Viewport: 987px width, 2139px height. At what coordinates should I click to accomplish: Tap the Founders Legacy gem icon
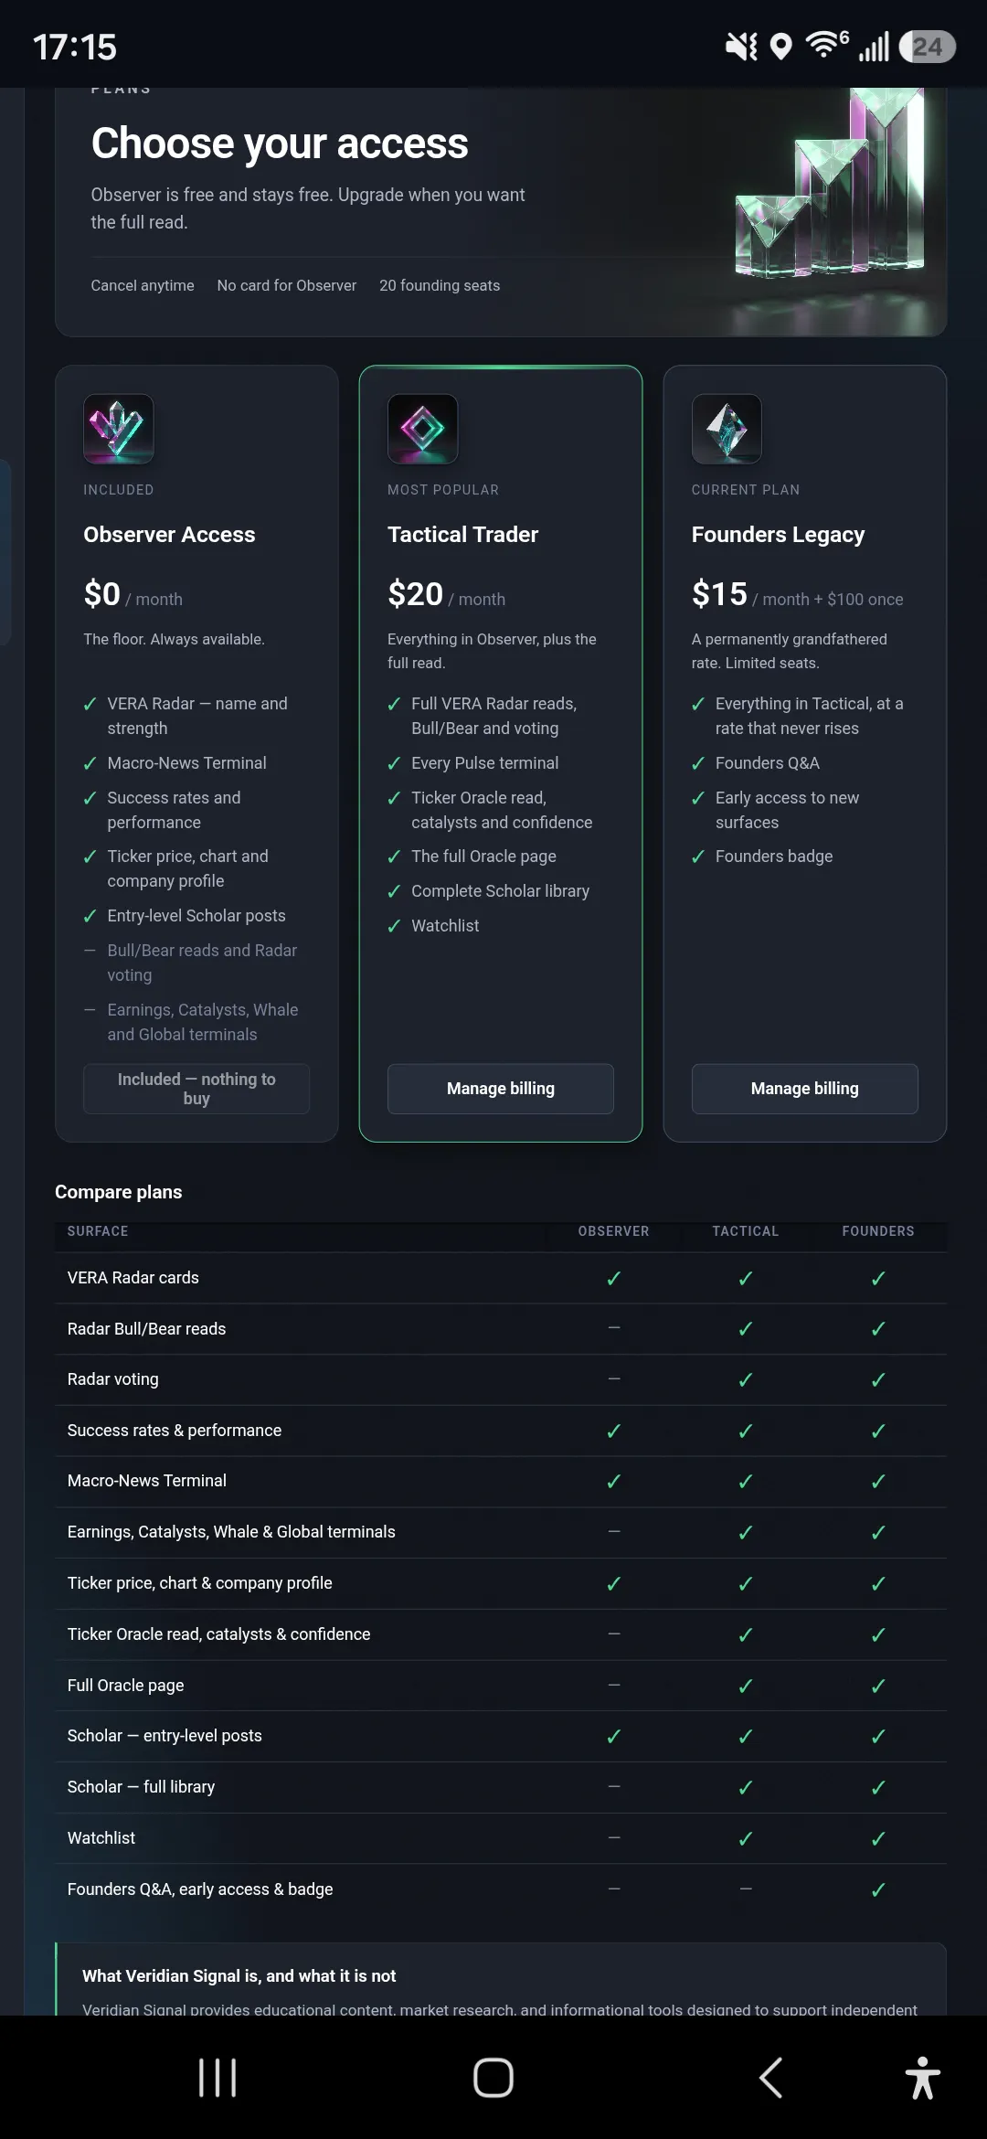click(727, 429)
